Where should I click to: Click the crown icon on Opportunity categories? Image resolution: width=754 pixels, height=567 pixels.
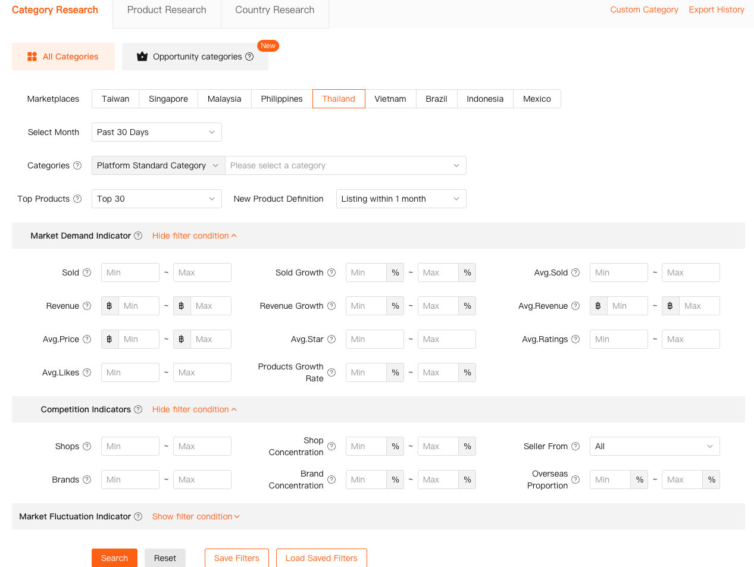pos(142,57)
